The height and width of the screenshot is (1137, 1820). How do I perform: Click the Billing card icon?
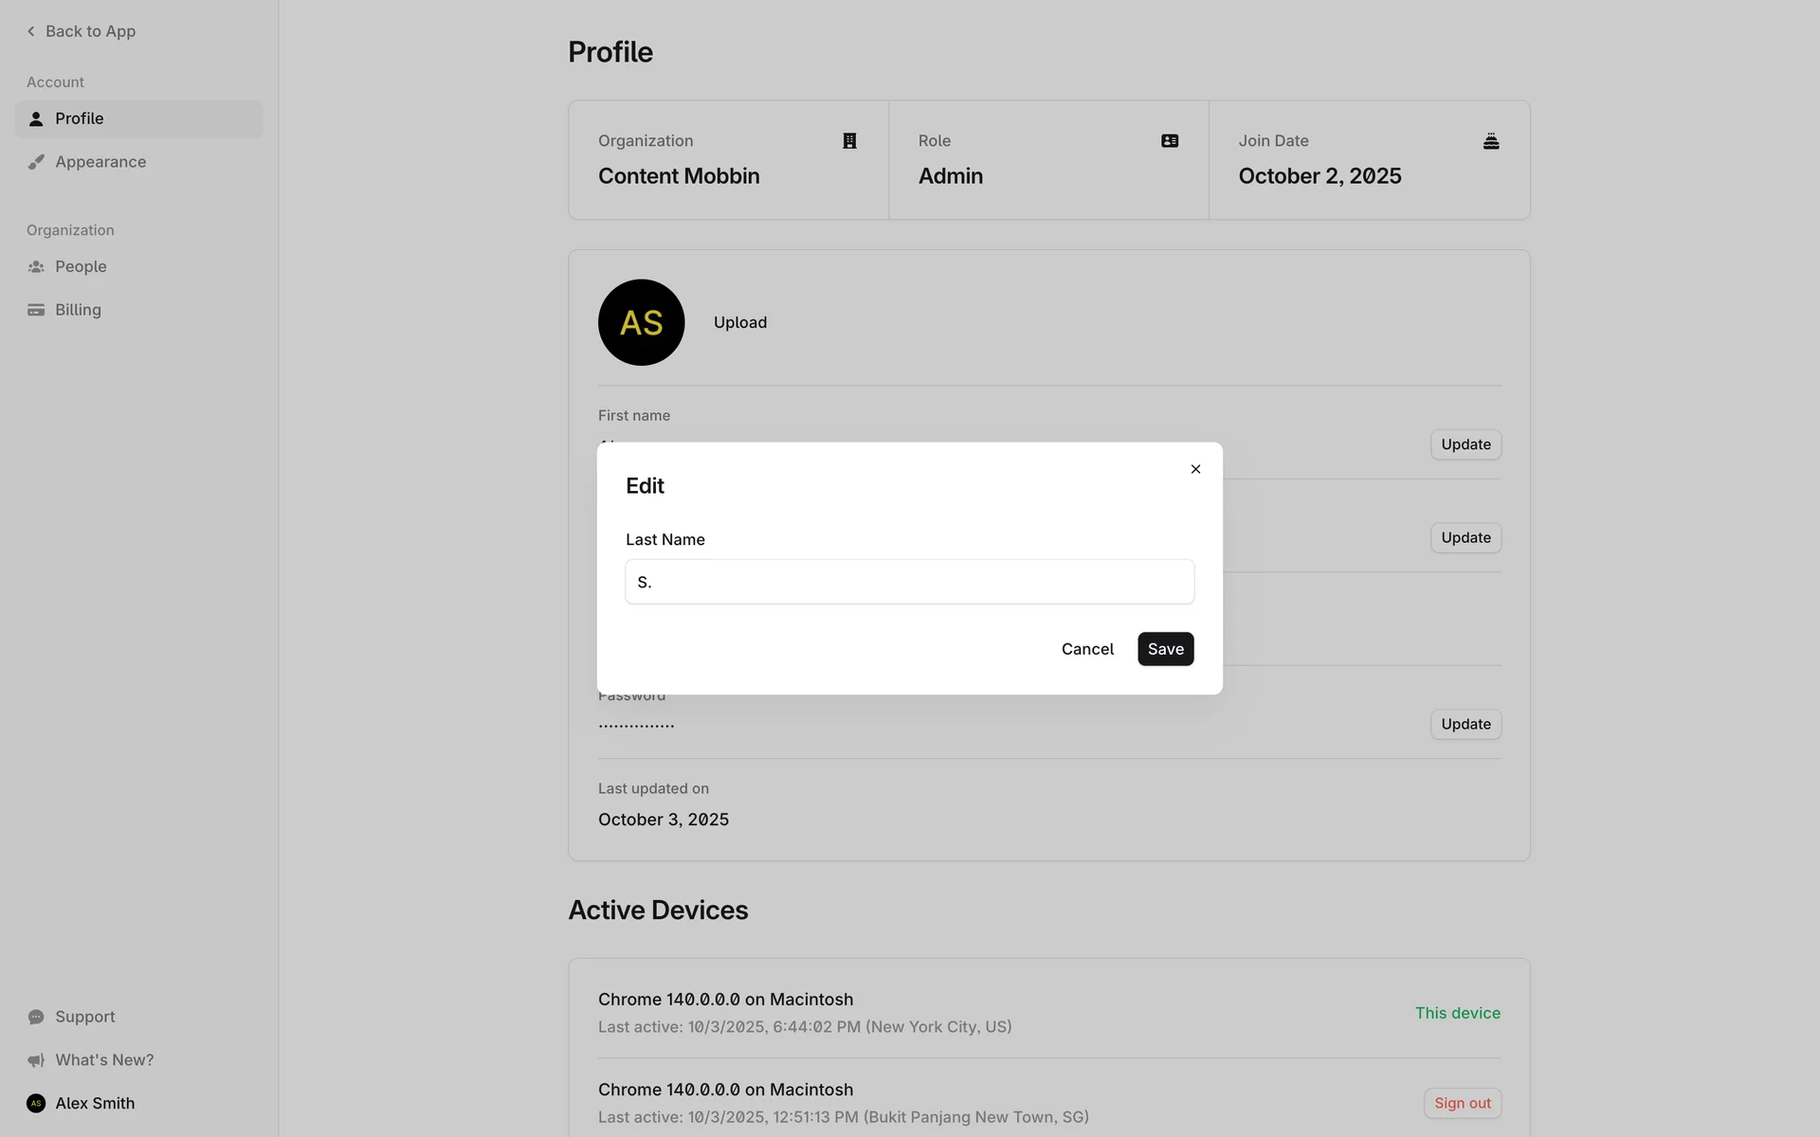[36, 310]
